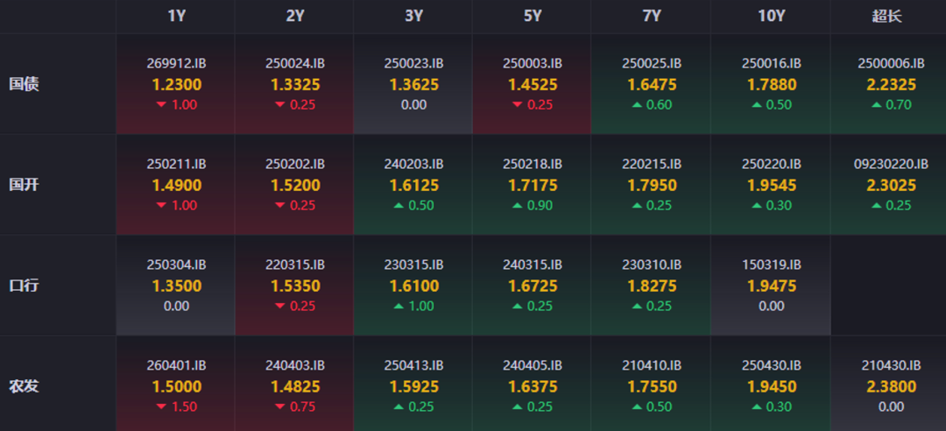Click the red down arrow under 269912.IB
This screenshot has width=946, height=431.
pos(161,105)
